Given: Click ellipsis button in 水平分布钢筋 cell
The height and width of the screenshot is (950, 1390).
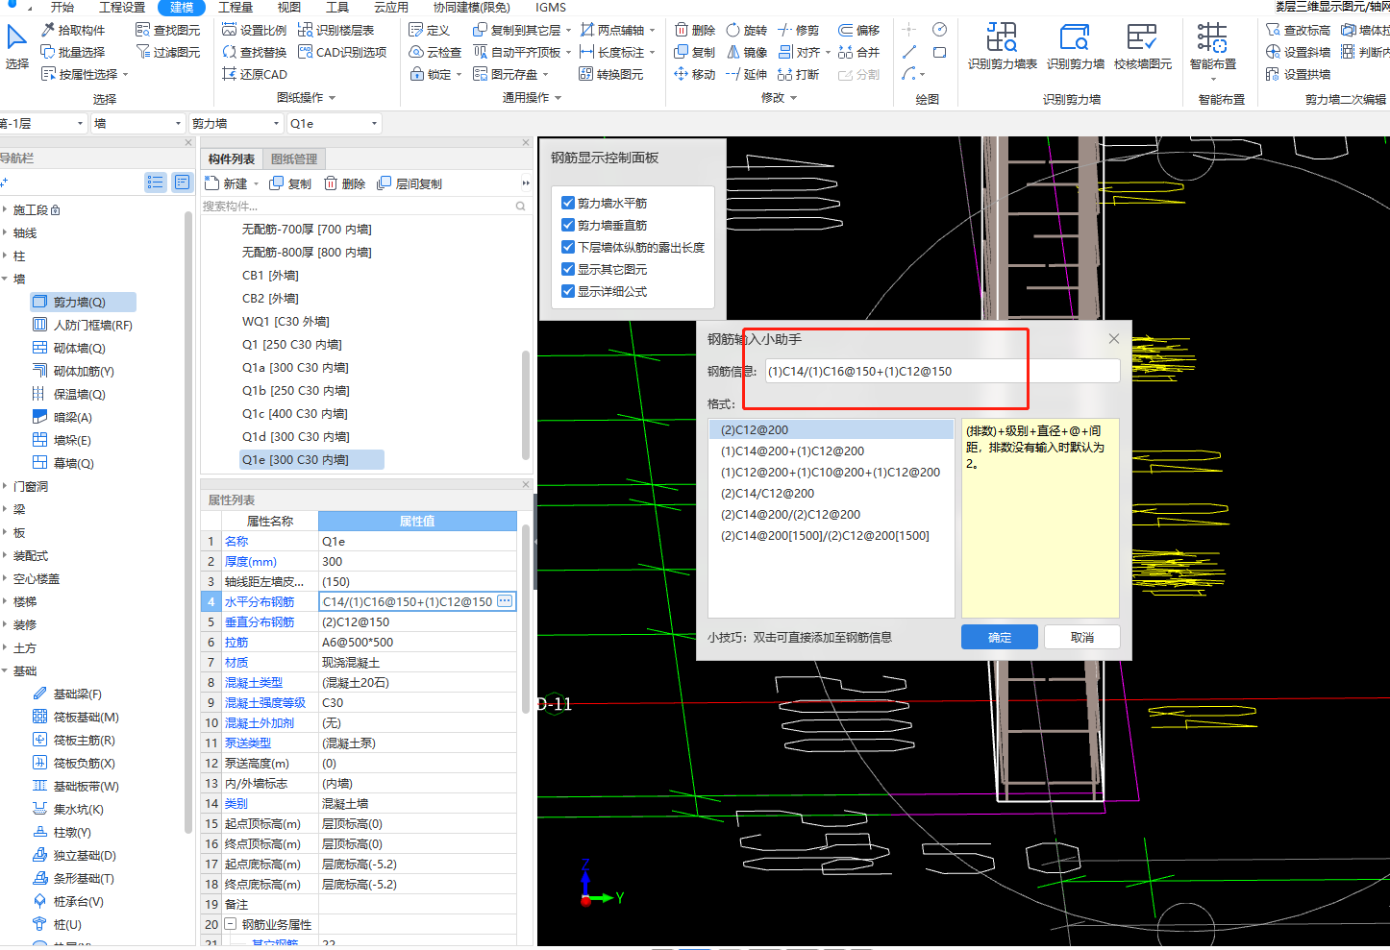Looking at the screenshot, I should click(x=505, y=601).
